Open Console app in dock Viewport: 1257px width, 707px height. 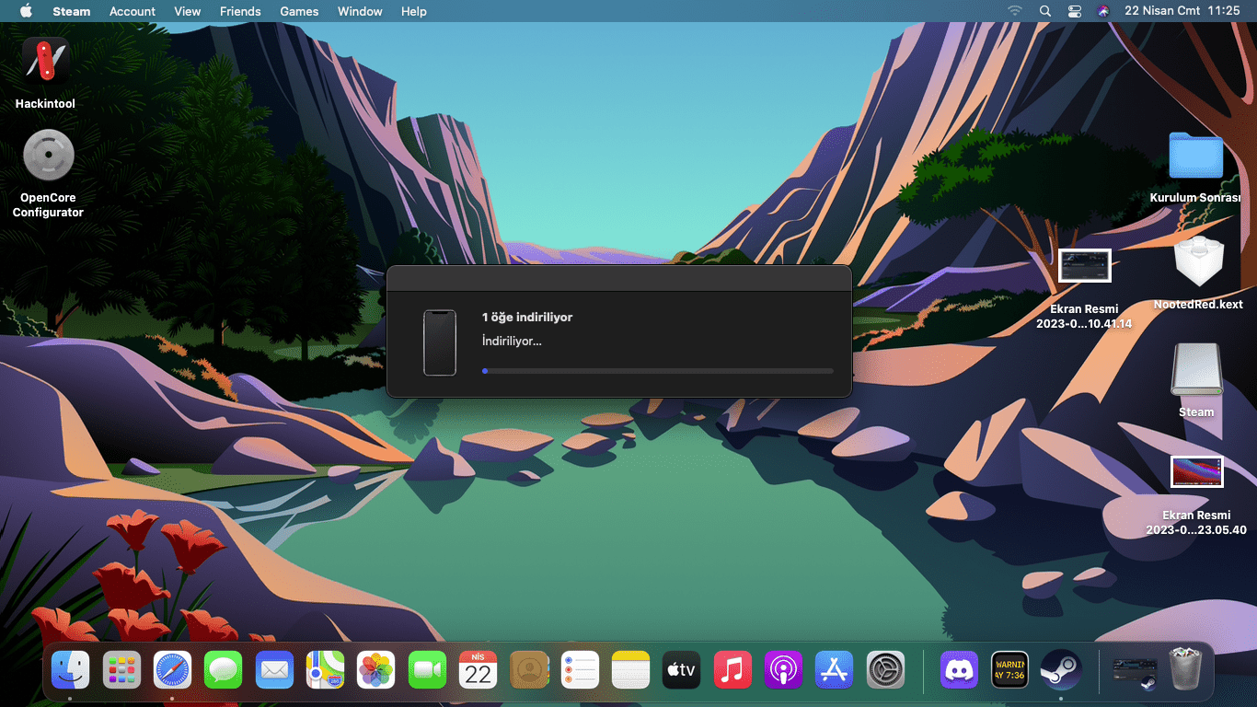point(1009,669)
